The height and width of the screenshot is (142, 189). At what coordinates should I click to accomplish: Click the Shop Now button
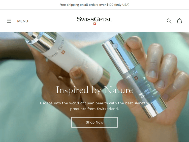[94, 122]
